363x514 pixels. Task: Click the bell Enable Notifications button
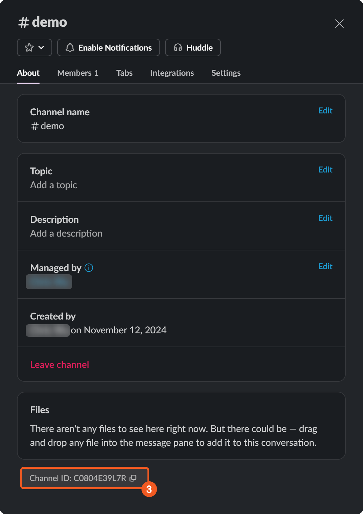click(109, 47)
